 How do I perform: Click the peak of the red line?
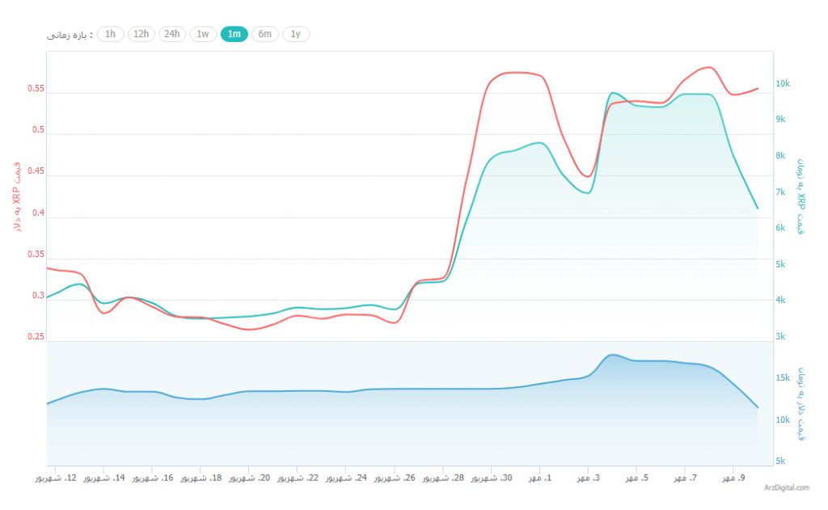(708, 68)
